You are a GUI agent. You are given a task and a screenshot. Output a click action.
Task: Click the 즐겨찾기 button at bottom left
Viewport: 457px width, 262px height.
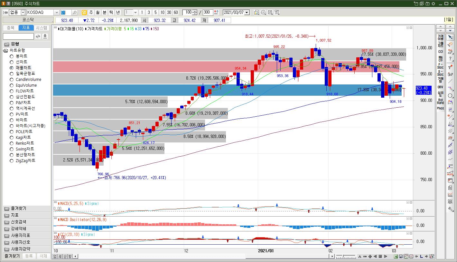(12, 256)
